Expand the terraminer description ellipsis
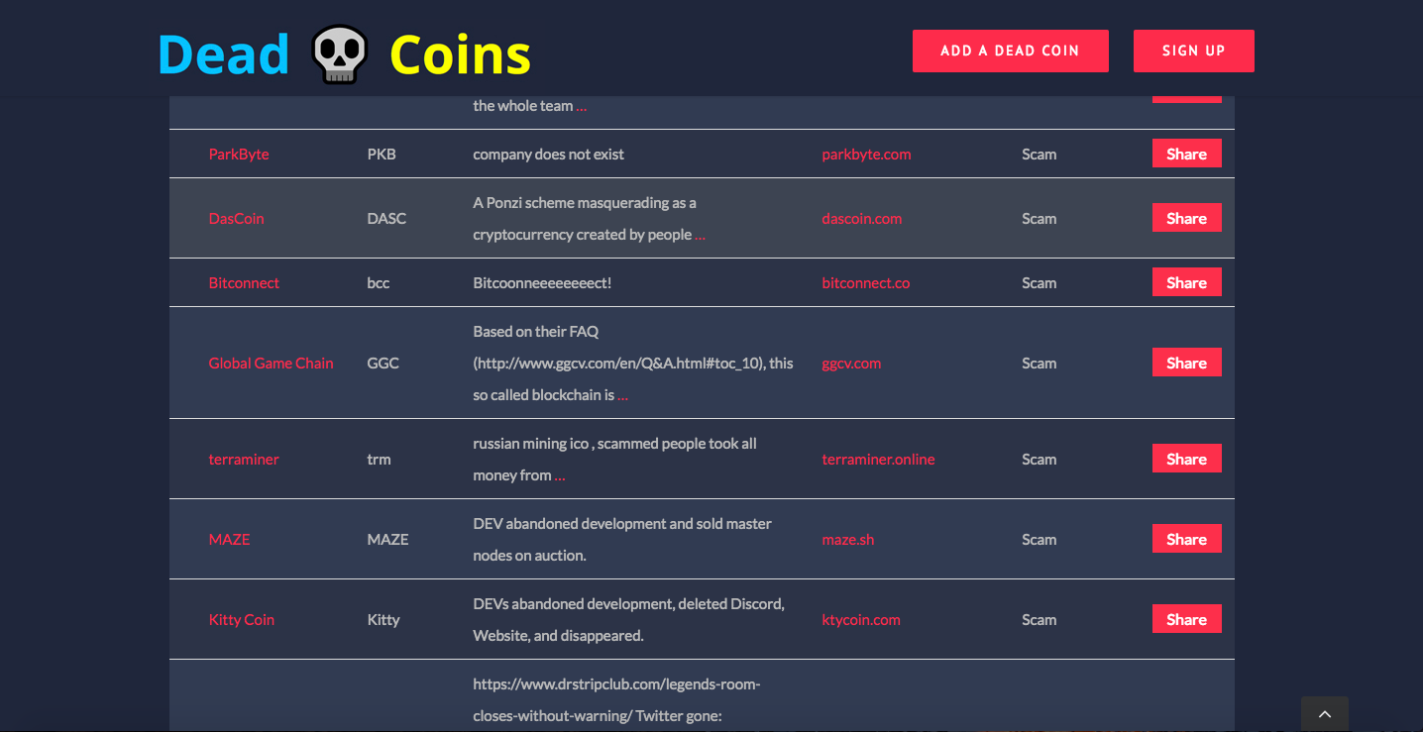The height and width of the screenshot is (732, 1423). click(x=560, y=475)
